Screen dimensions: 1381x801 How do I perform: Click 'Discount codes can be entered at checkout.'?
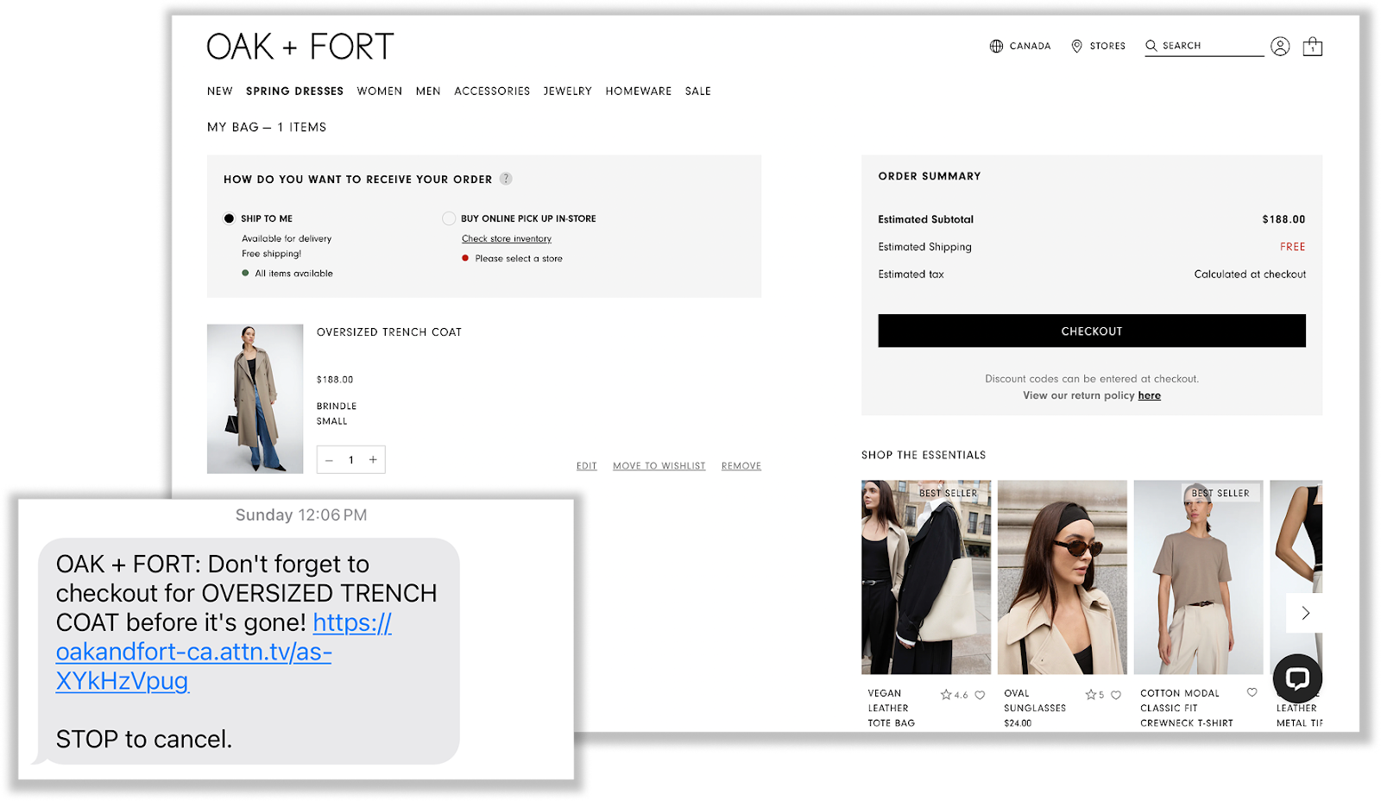1092,379
